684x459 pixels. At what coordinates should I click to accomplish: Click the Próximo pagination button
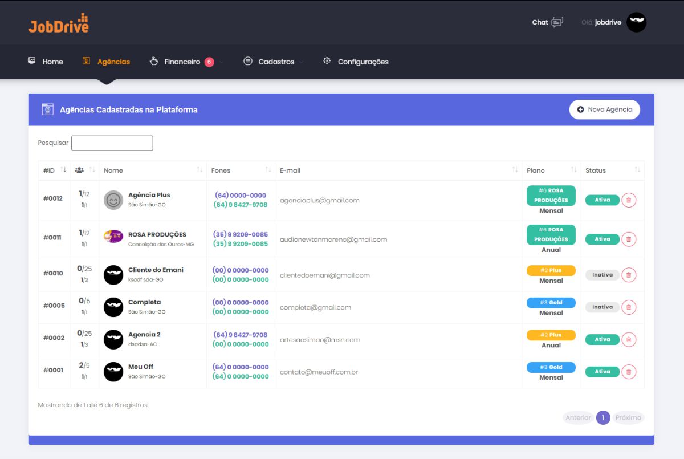click(x=628, y=418)
